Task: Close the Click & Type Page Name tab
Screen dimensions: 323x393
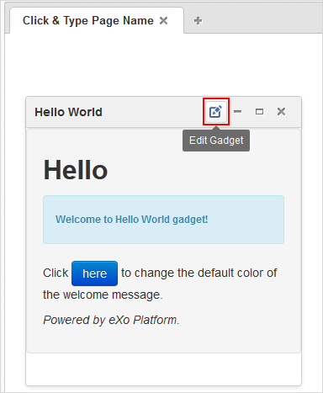Action: pyautogui.click(x=163, y=20)
